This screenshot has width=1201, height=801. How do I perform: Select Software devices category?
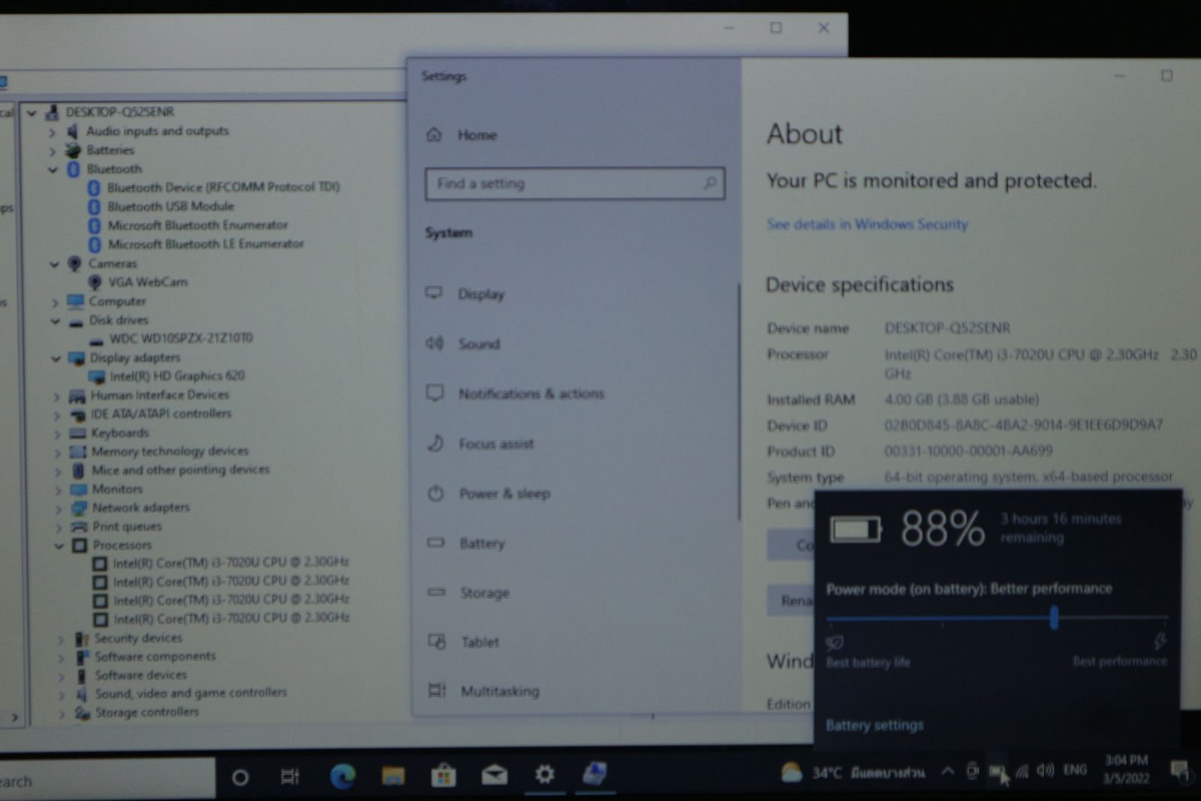(x=140, y=675)
